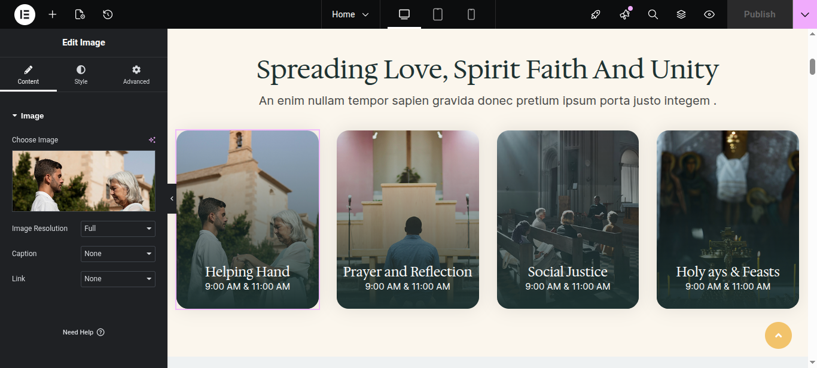Click the Need Help link
The height and width of the screenshot is (368, 817).
(83, 332)
